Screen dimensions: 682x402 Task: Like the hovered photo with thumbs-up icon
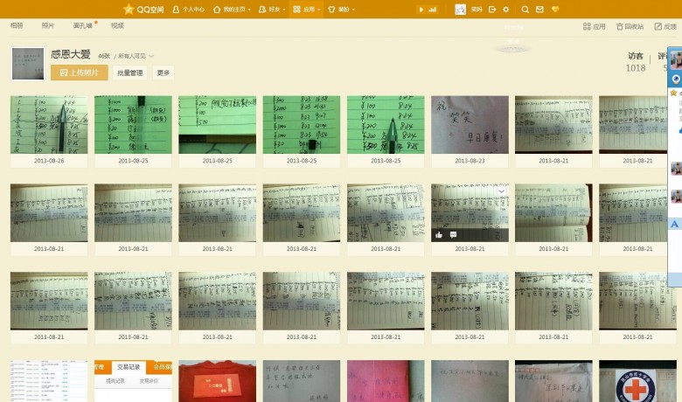point(439,235)
